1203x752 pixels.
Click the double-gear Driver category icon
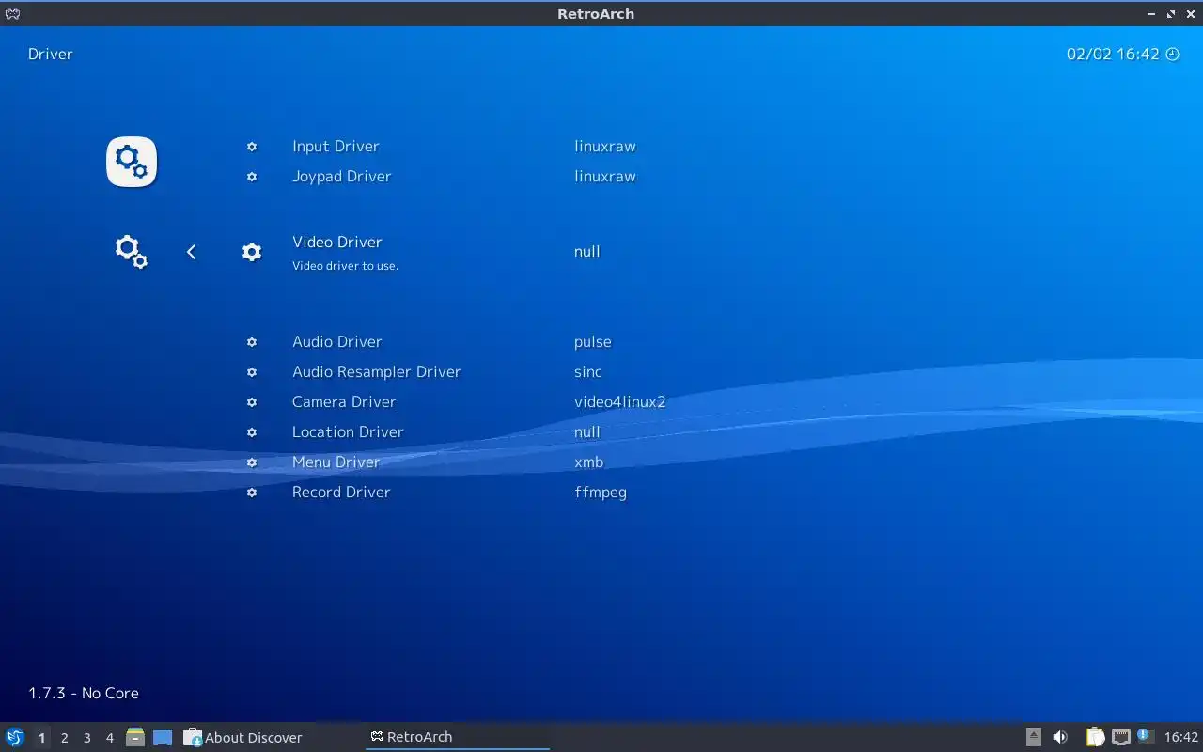(x=132, y=252)
